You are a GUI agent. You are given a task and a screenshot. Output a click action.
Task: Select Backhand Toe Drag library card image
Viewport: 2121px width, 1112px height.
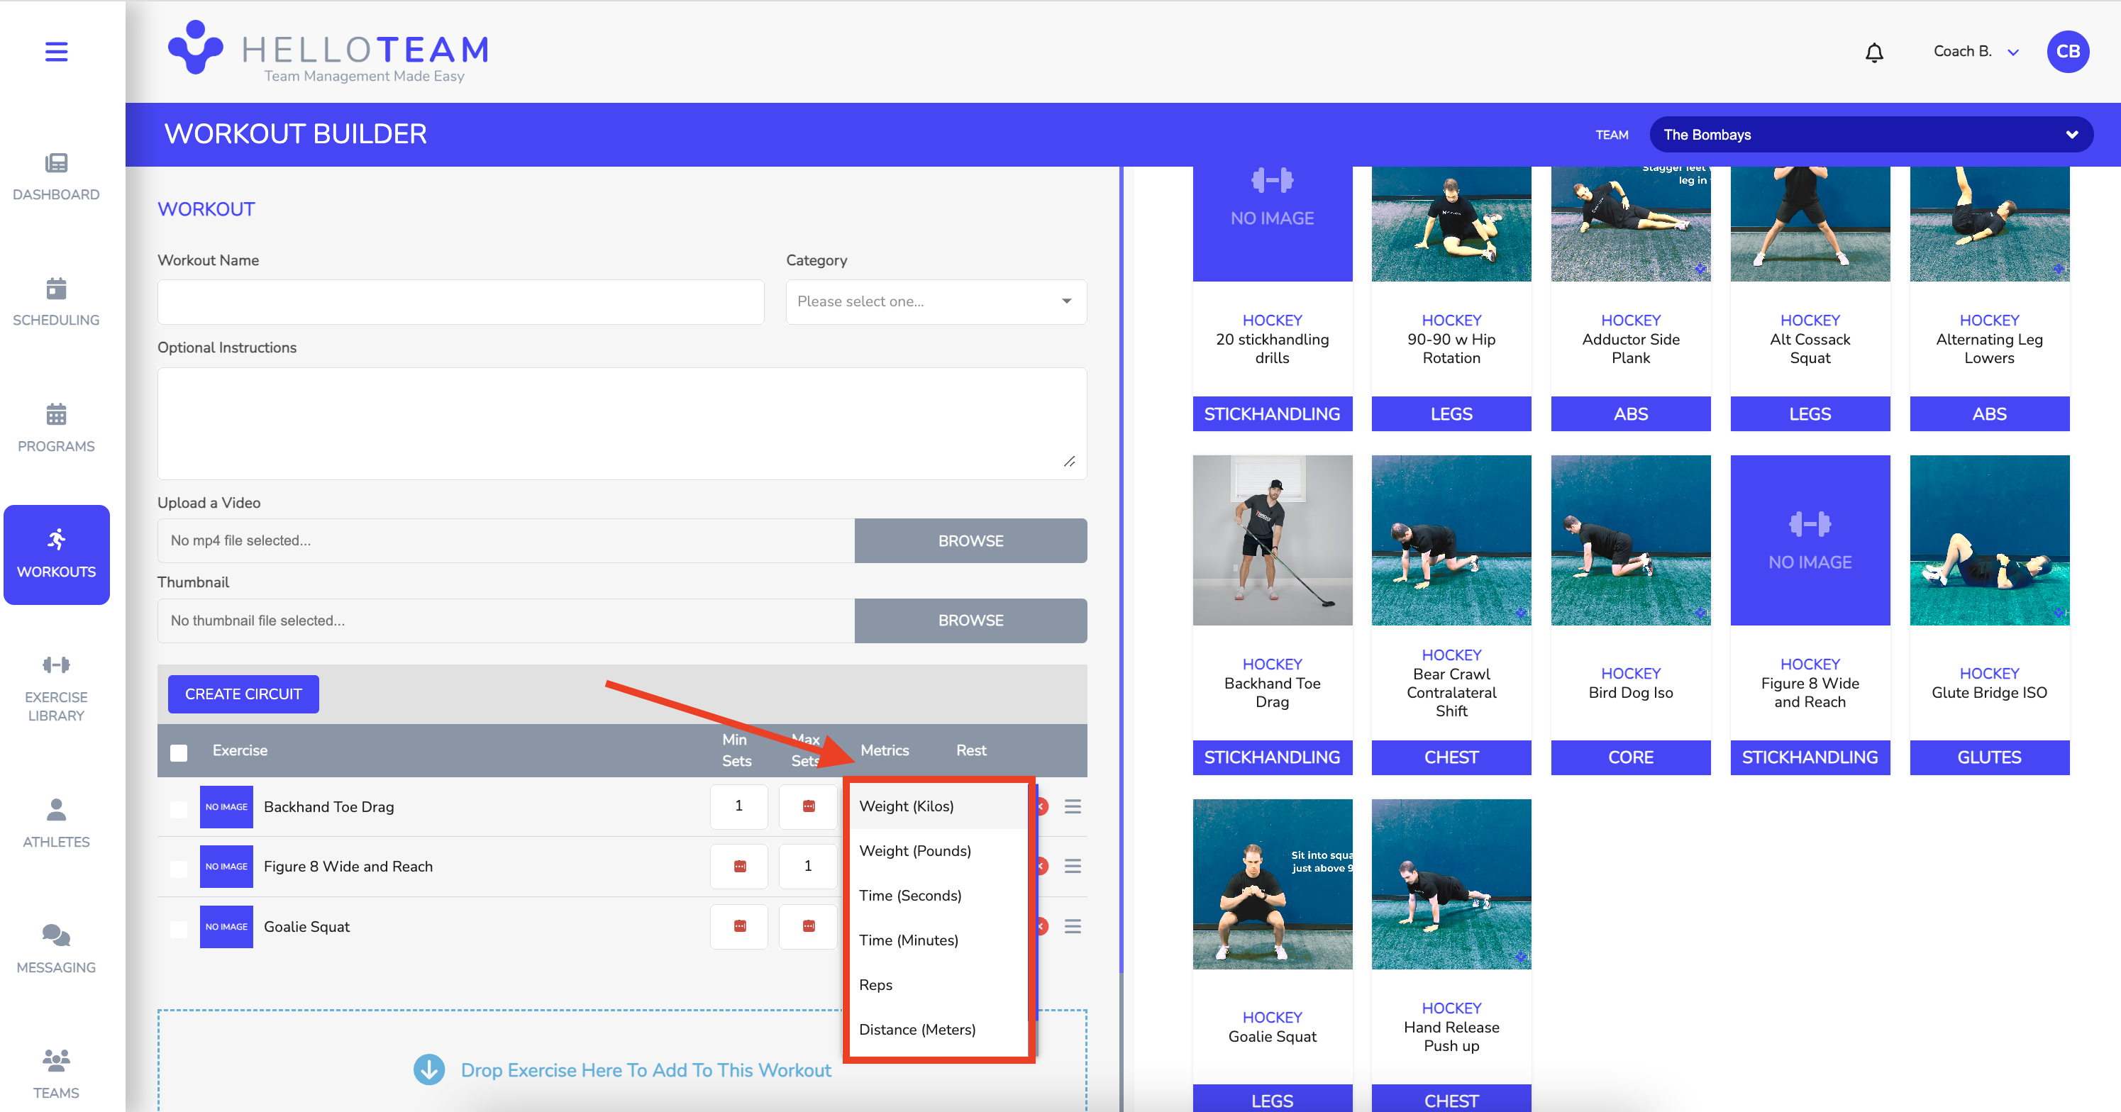pyautogui.click(x=1272, y=540)
